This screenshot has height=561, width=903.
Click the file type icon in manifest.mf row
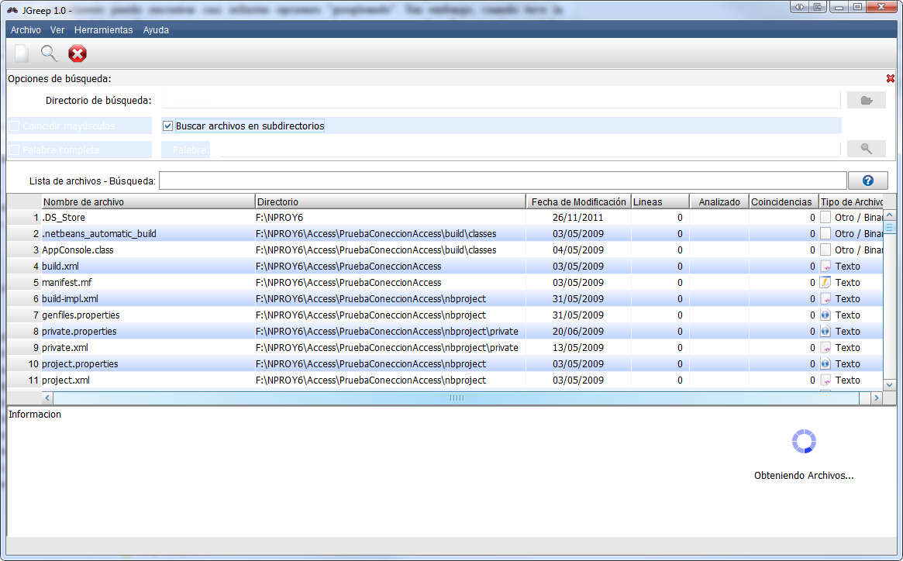pyautogui.click(x=825, y=282)
